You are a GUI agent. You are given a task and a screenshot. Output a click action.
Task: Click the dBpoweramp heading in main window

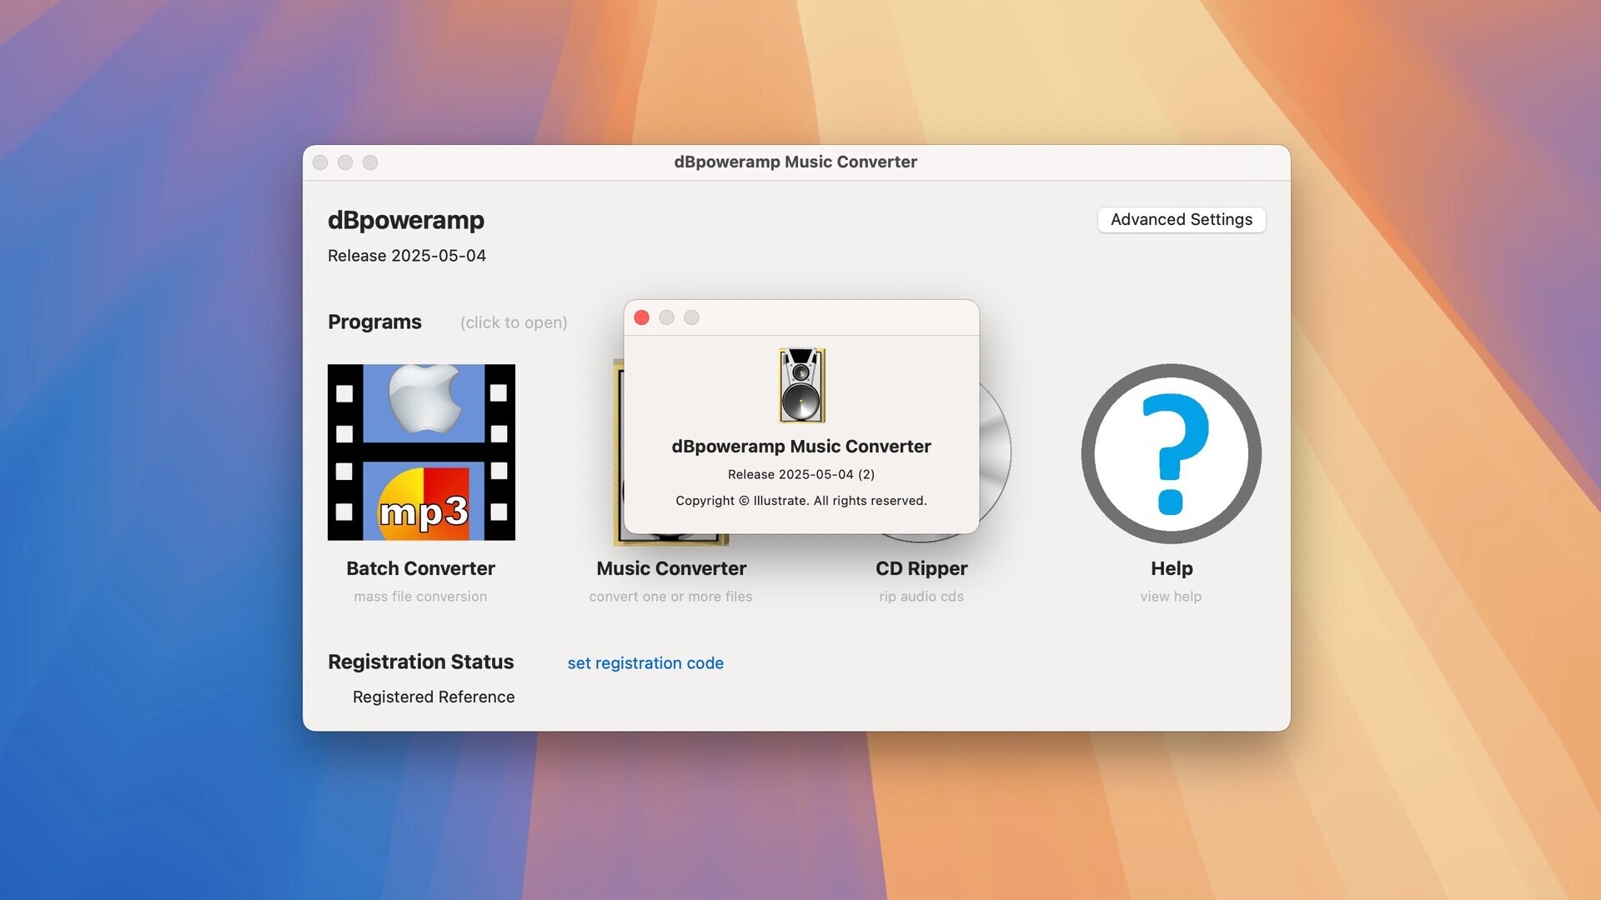tap(405, 220)
